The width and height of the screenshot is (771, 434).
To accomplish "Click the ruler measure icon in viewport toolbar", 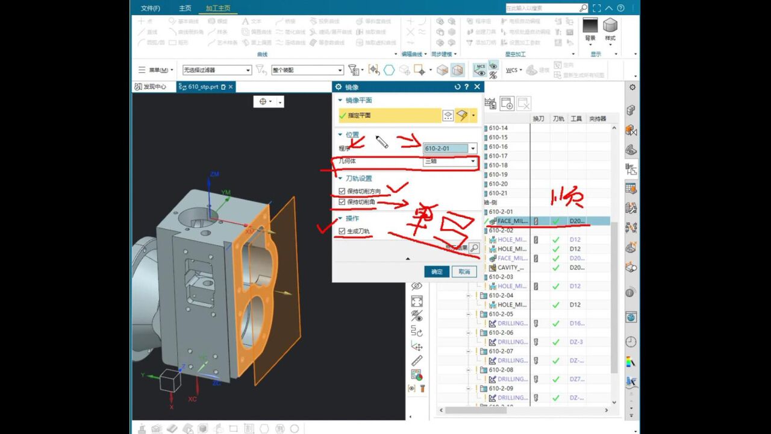I will pyautogui.click(x=416, y=360).
